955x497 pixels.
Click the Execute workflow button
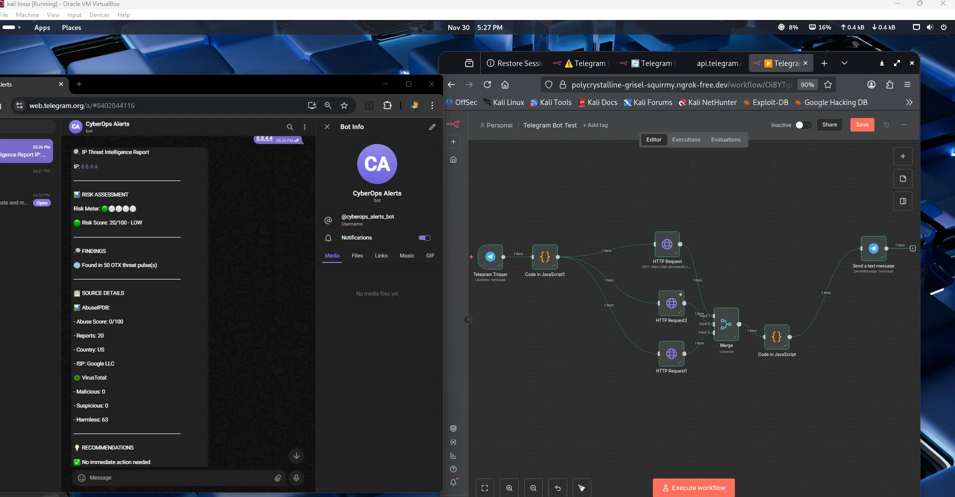pos(693,488)
